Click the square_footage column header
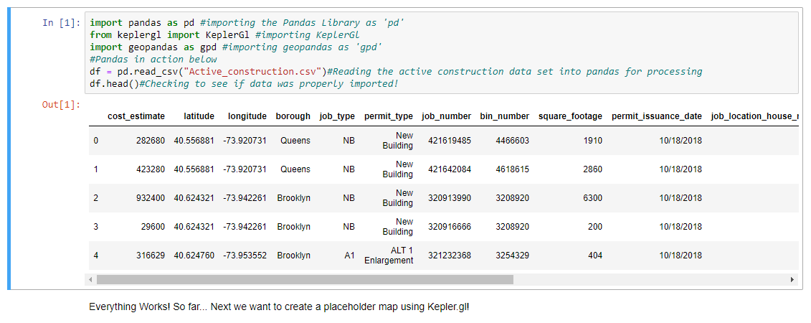 coord(570,116)
